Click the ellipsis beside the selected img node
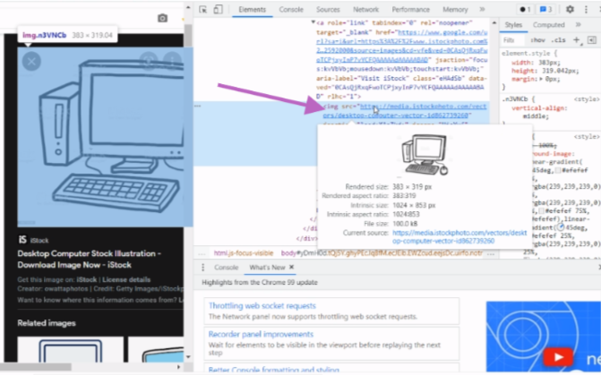This screenshot has width=601, height=375. tap(198, 107)
